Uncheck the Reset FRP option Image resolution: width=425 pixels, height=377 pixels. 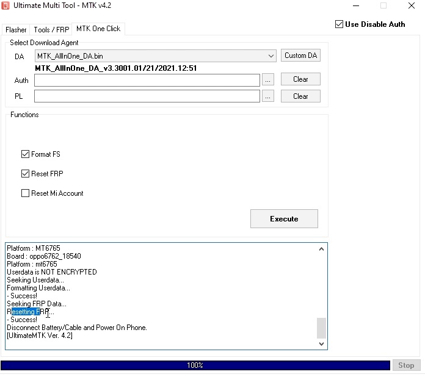point(25,174)
